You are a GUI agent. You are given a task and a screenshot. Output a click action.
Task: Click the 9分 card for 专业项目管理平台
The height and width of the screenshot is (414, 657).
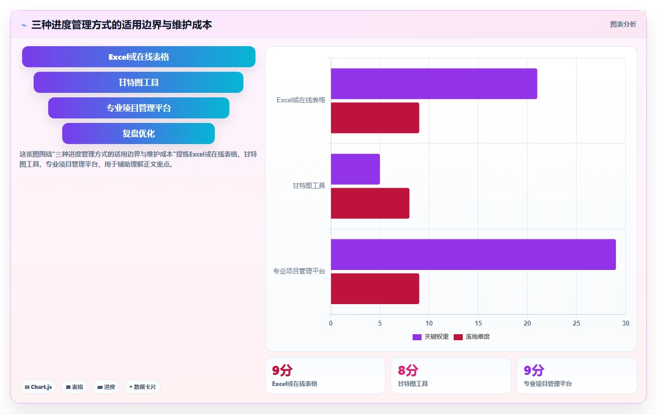pyautogui.click(x=577, y=375)
